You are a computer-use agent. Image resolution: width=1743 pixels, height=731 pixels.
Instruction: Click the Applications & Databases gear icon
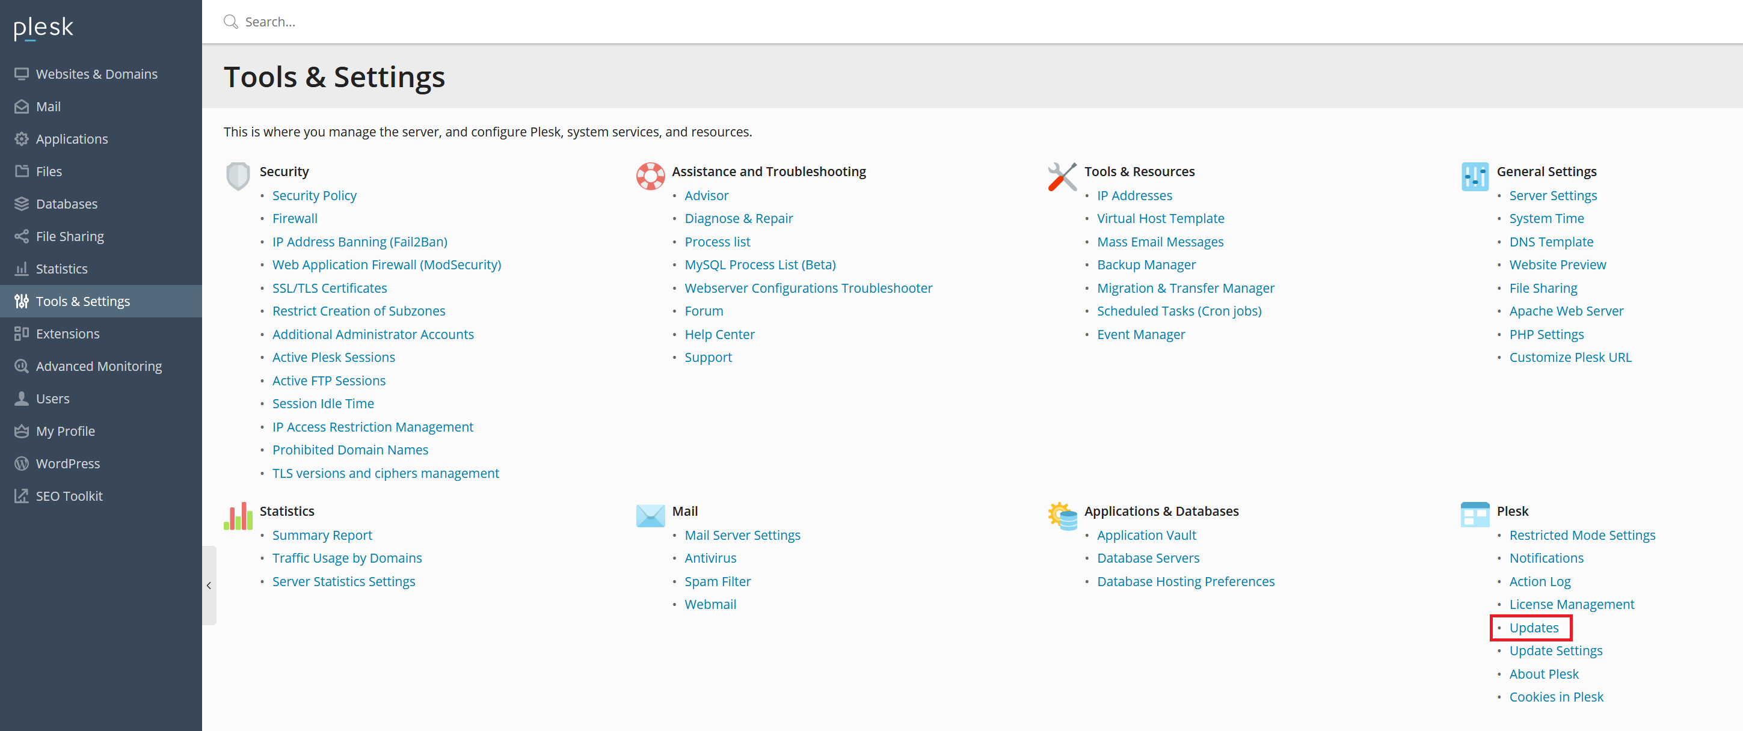tap(1062, 516)
